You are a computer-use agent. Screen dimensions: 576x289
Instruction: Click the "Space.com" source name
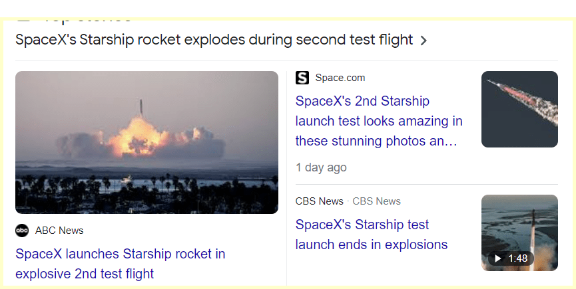pyautogui.click(x=340, y=78)
